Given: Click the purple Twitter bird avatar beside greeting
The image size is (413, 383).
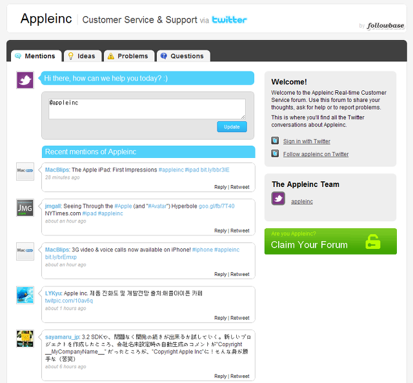Looking at the screenshot, I should (x=25, y=80).
